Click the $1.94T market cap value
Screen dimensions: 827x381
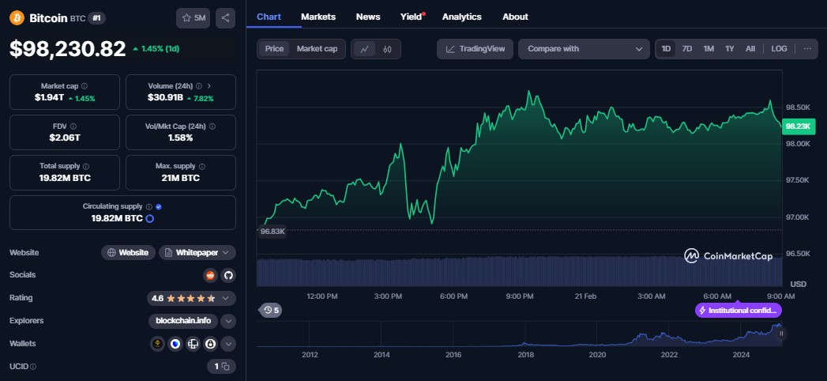pyautogui.click(x=49, y=98)
